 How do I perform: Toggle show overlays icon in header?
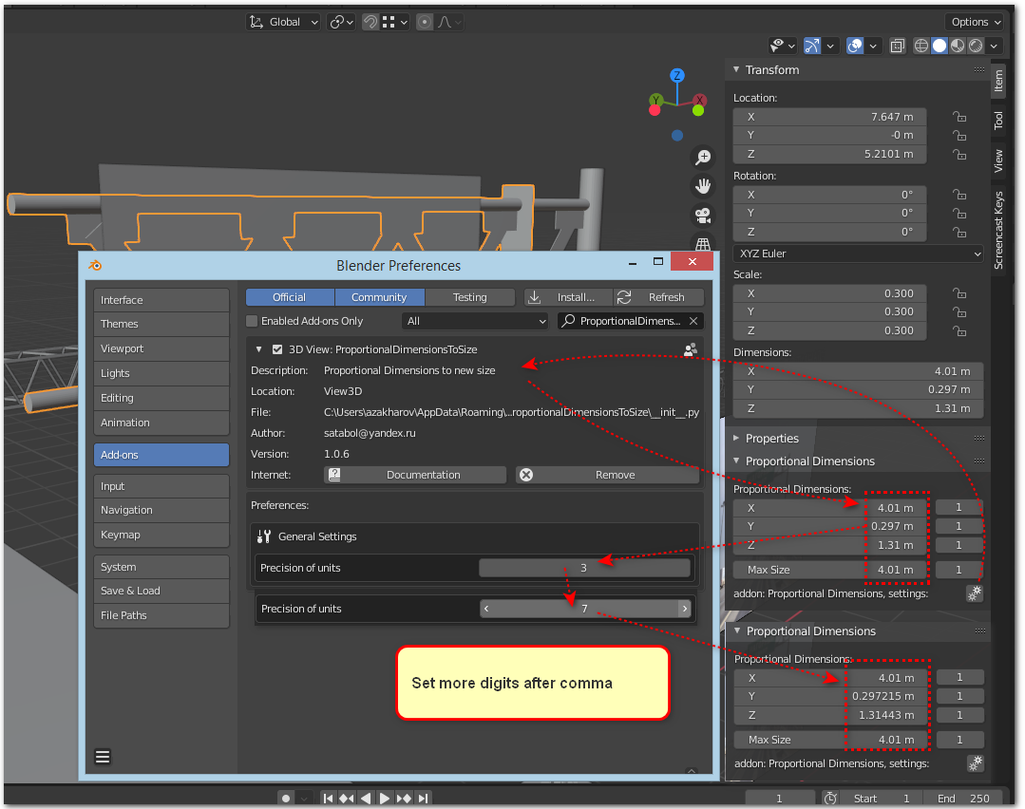coord(855,46)
